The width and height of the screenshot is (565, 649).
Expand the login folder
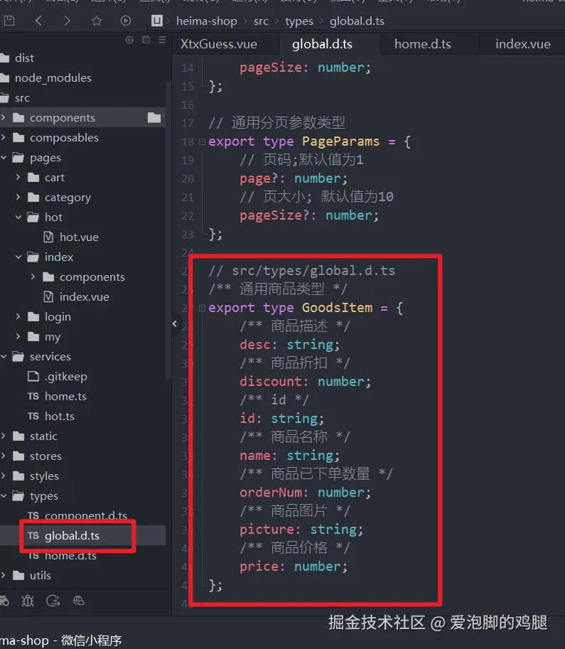18,316
